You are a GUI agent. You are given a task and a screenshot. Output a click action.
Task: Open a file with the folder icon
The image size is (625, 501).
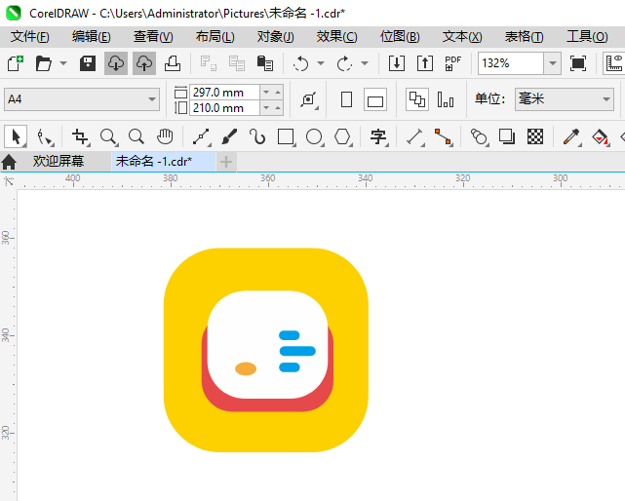pyautogui.click(x=44, y=63)
